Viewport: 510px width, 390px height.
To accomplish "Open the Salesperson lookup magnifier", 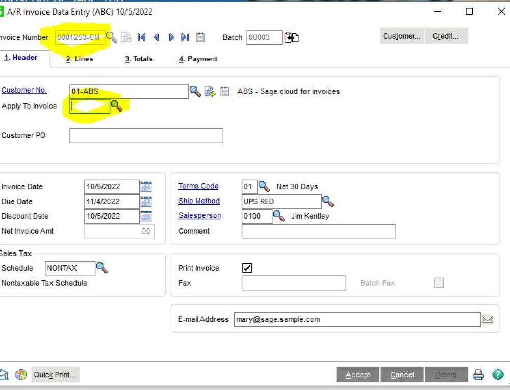I will point(278,216).
